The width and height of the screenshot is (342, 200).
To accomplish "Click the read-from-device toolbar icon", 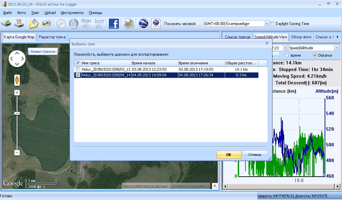I will [x=6, y=23].
